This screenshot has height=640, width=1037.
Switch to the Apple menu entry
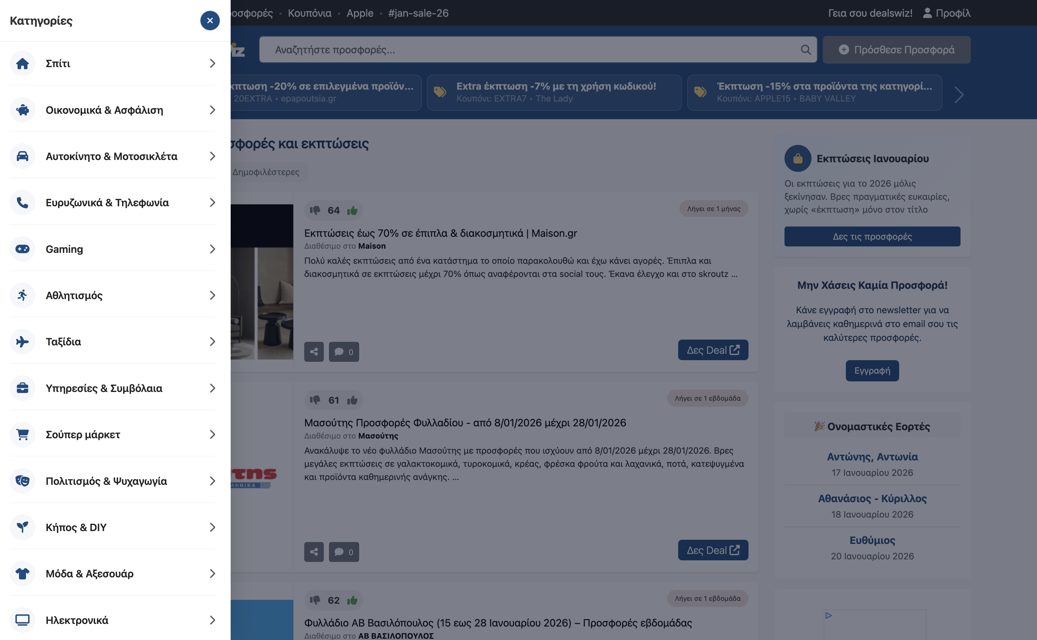[359, 13]
